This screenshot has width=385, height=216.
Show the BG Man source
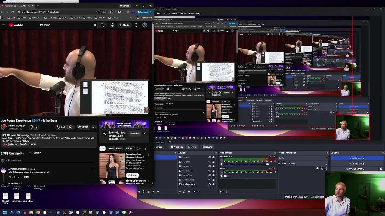pos(210,157)
